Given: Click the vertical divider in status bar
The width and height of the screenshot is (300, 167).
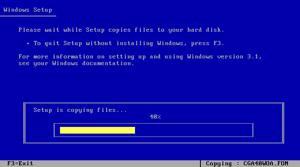Looking at the screenshot, I should (200, 164).
